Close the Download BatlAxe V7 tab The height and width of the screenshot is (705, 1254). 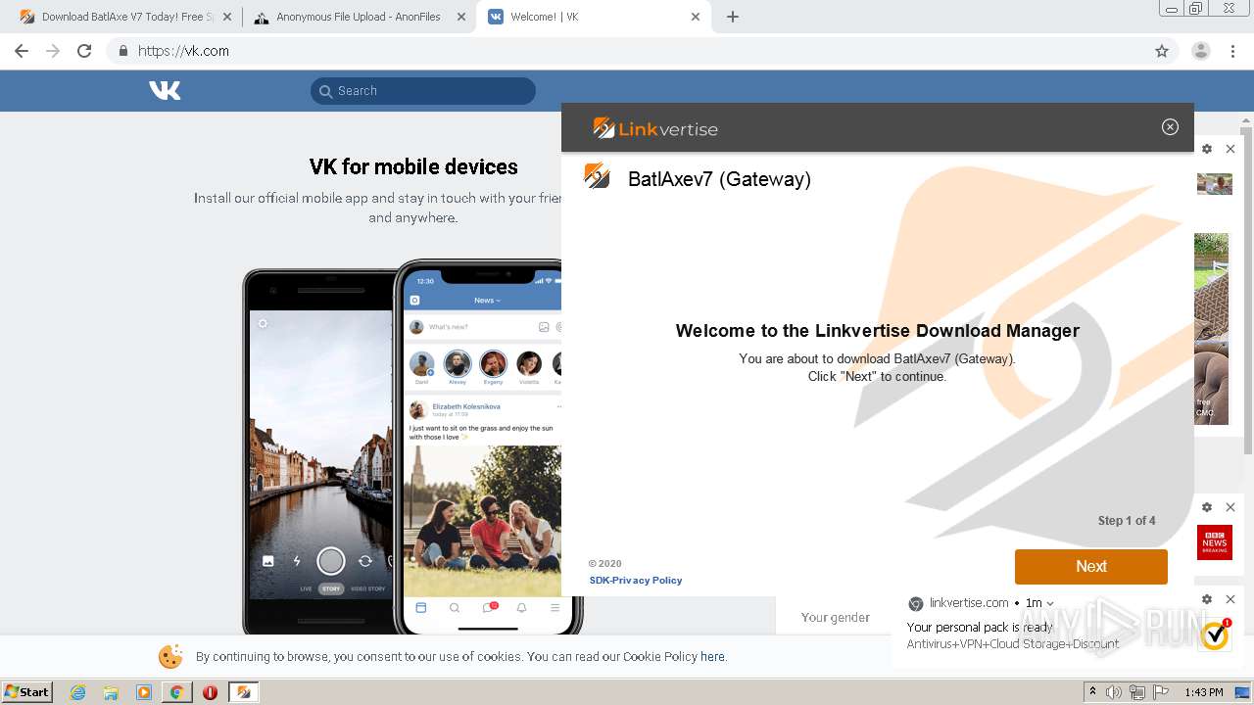point(227,17)
